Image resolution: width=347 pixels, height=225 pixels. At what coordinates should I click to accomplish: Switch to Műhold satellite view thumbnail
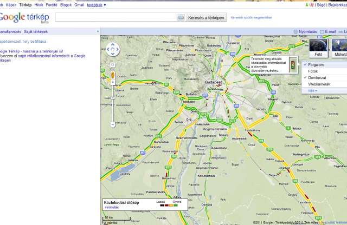pyautogui.click(x=339, y=48)
